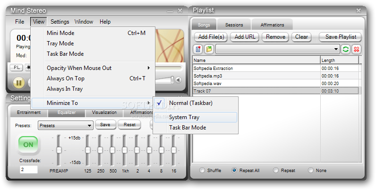376x190 pixels.
Task: Open the File menu
Action: (x=20, y=22)
